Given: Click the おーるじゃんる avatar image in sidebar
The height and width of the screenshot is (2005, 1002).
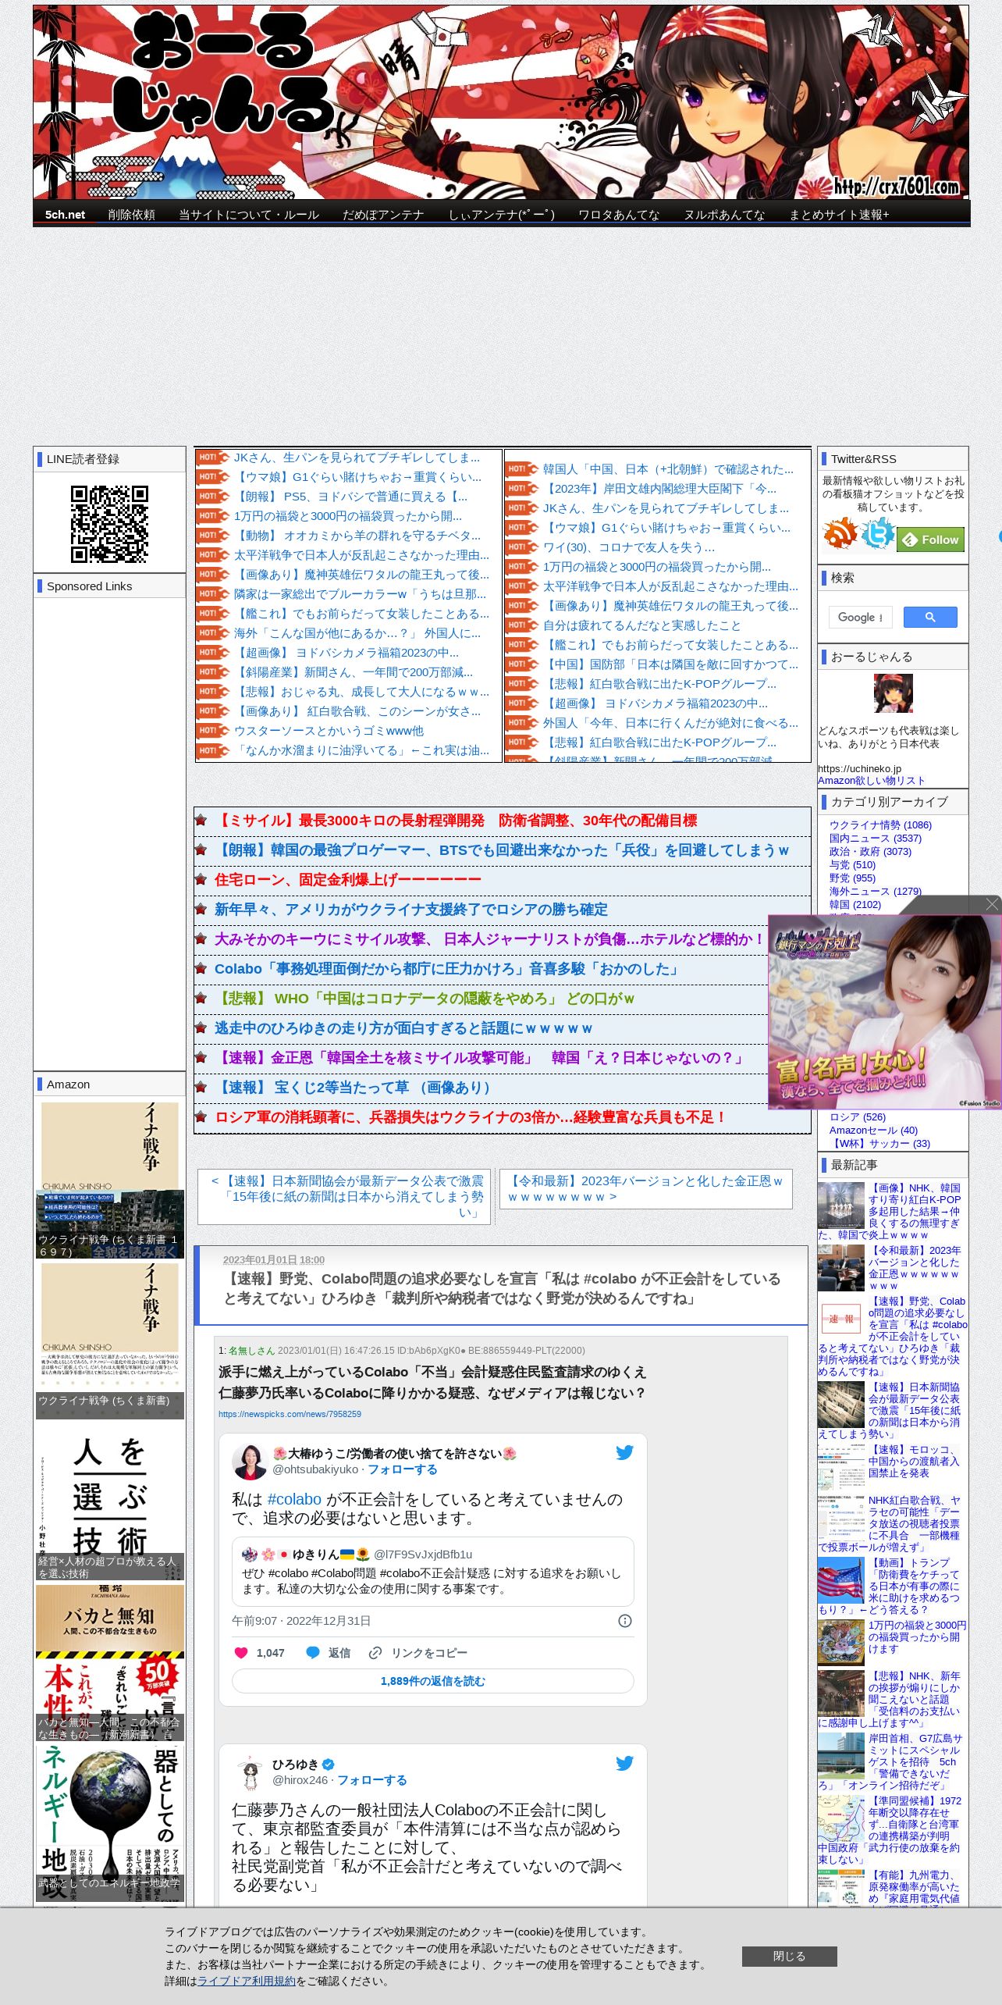Looking at the screenshot, I should pos(893,693).
